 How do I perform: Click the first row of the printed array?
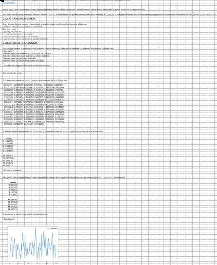33,85
